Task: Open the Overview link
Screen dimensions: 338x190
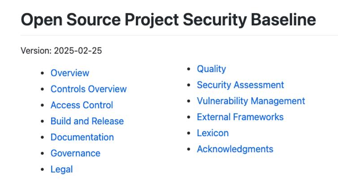Action: [69, 73]
